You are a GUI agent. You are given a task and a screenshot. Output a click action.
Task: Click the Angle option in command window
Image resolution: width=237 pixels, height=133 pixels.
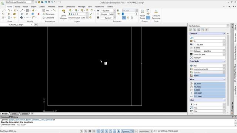(x=11, y=120)
